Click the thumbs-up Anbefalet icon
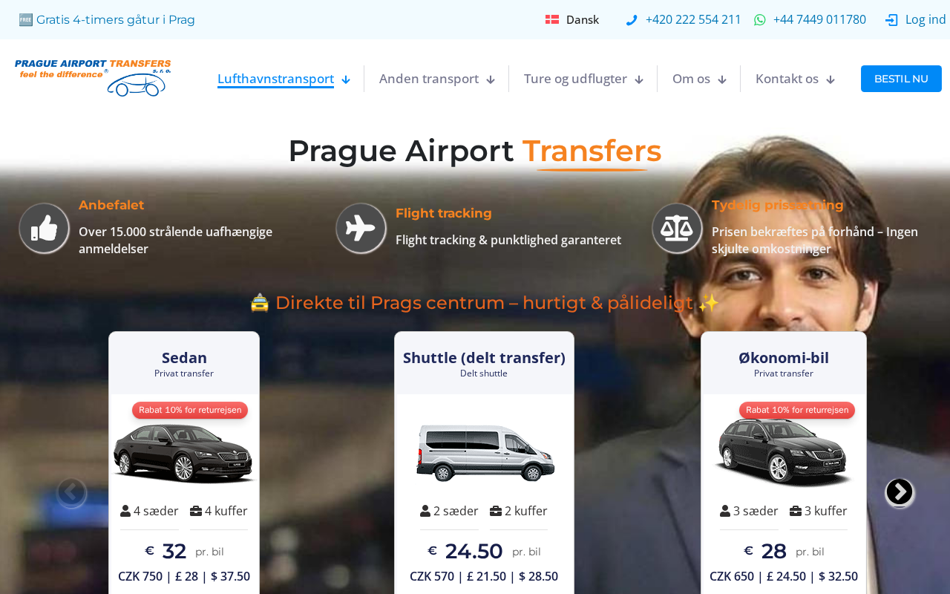Viewport: 950px width, 594px height. pyautogui.click(x=45, y=228)
